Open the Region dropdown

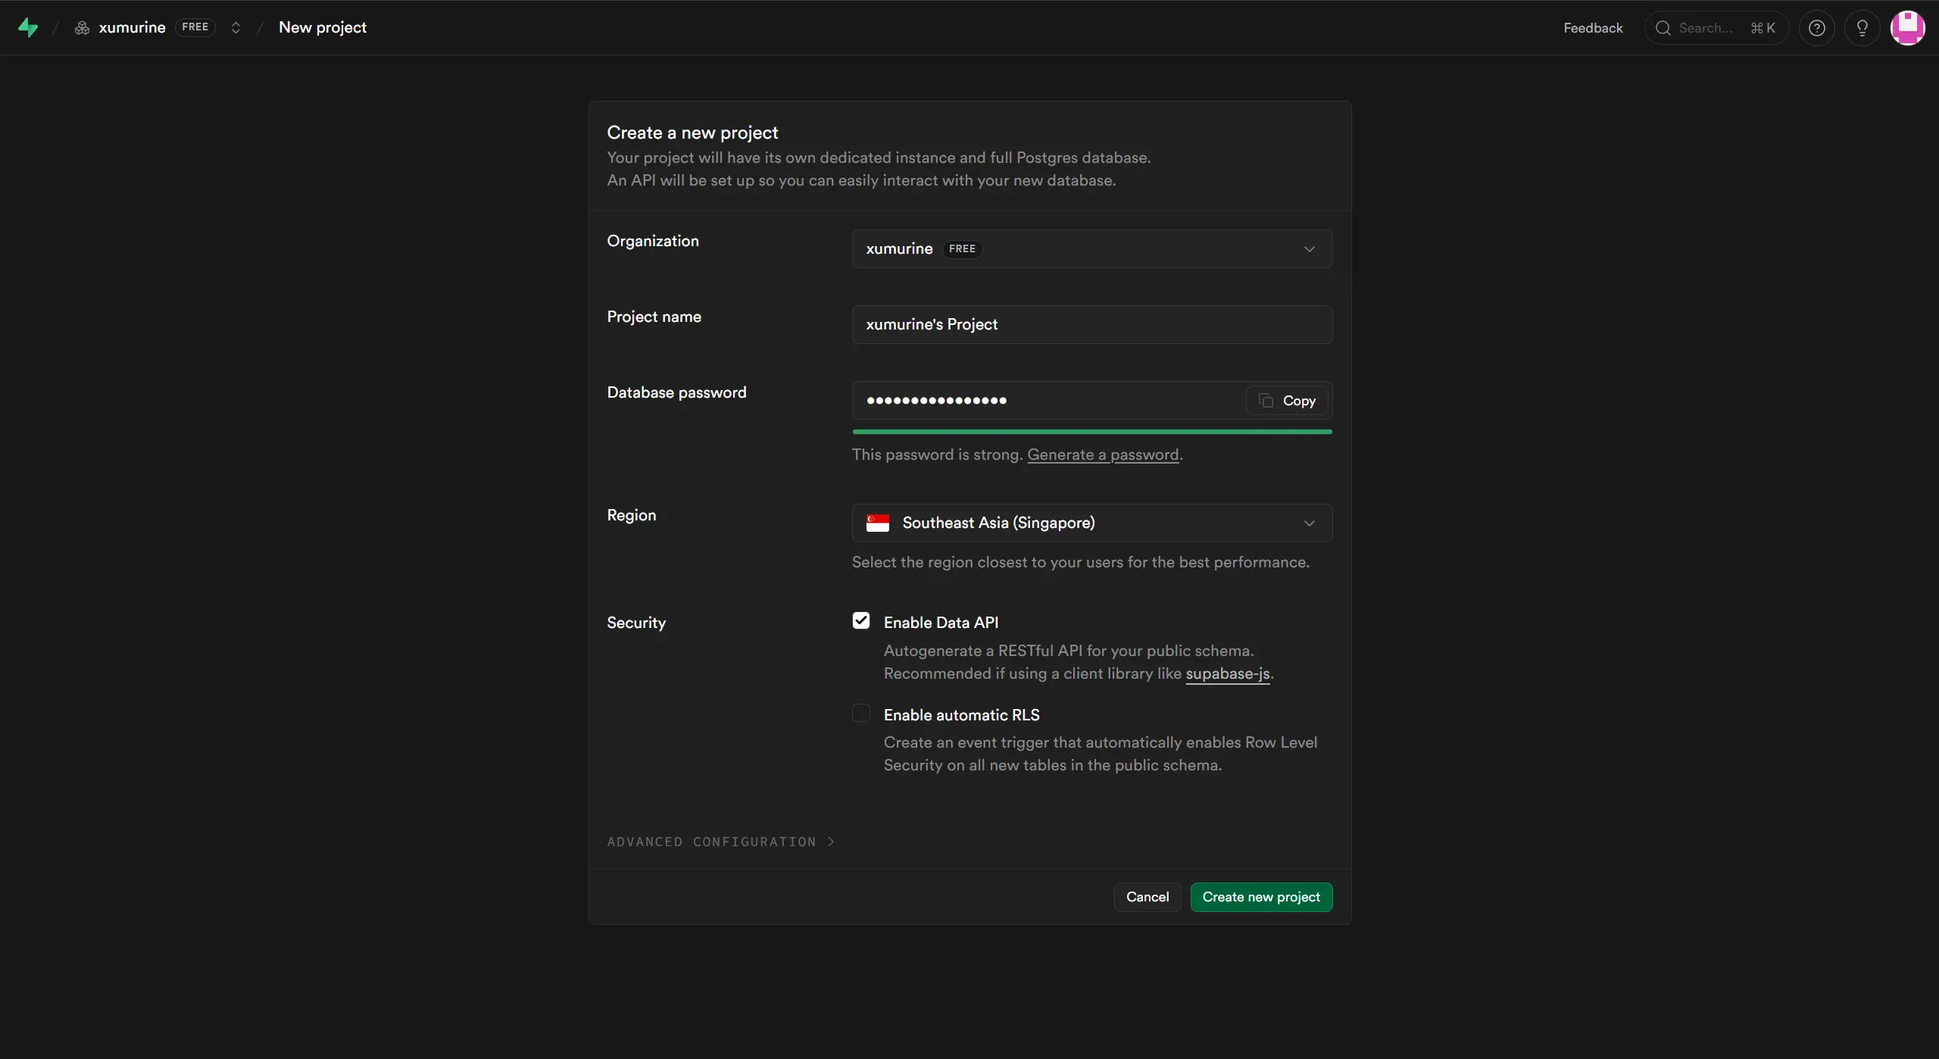tap(1091, 523)
